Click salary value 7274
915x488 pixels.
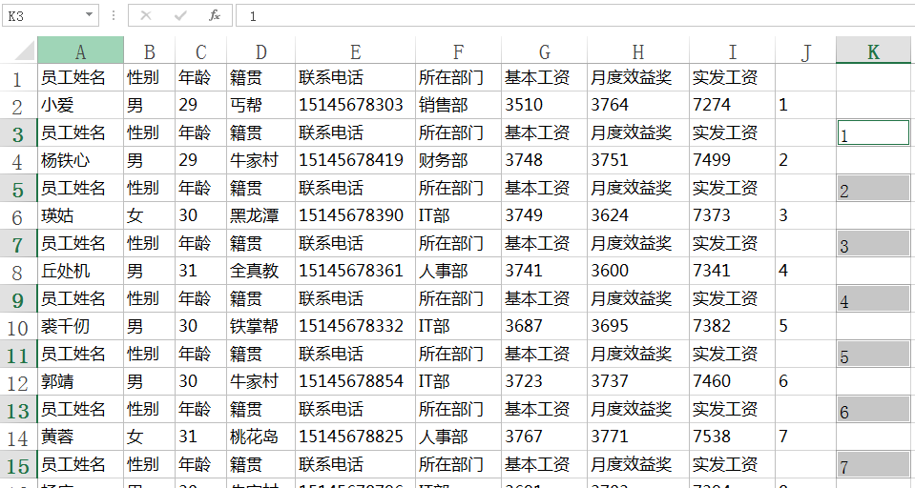point(733,105)
